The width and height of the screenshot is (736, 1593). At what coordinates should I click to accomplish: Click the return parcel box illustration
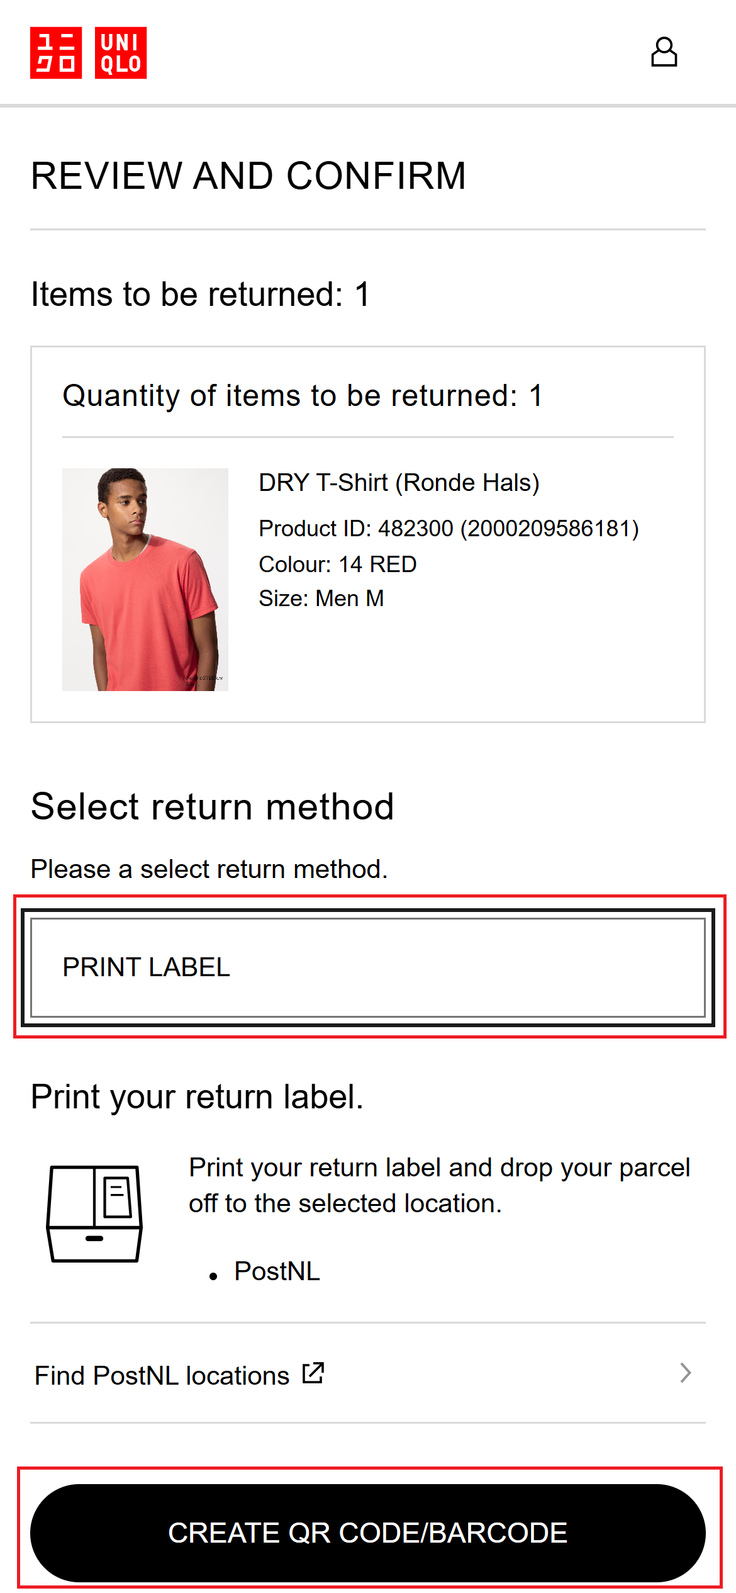[x=94, y=1213]
